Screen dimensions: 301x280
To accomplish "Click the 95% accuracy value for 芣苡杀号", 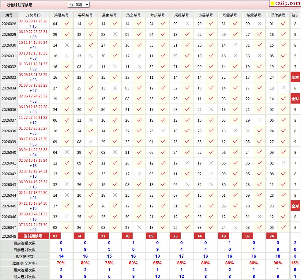I will (x=157, y=263).
